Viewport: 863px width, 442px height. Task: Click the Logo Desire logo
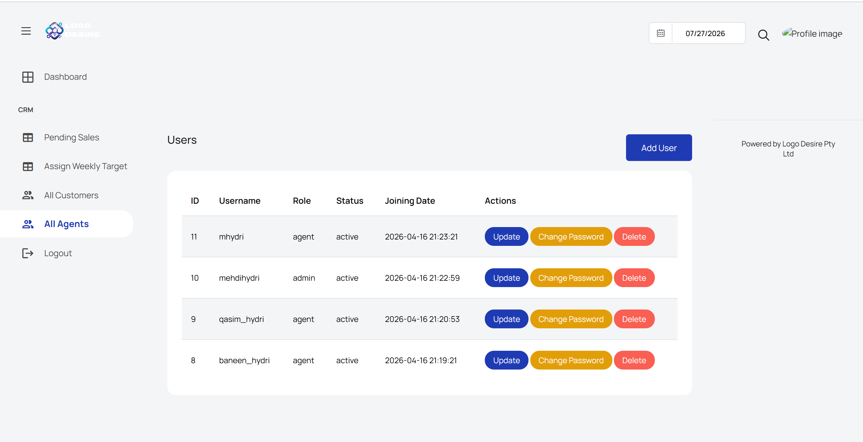coord(73,31)
